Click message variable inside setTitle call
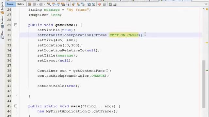The image size is (209, 117). point(65,56)
